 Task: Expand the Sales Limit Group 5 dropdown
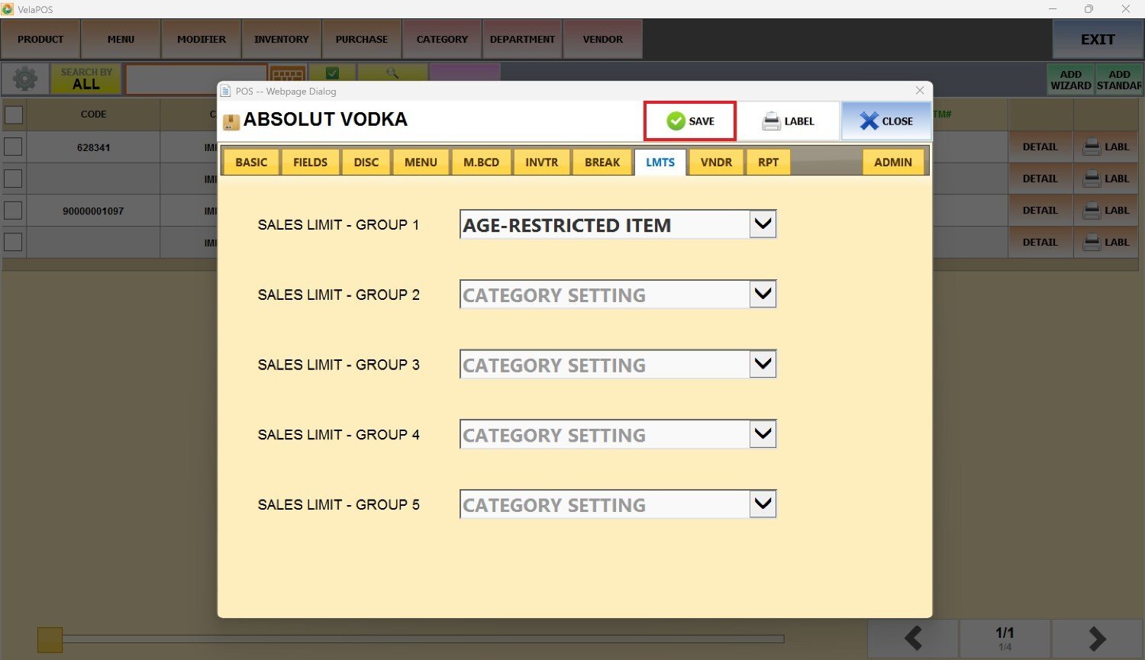[763, 504]
